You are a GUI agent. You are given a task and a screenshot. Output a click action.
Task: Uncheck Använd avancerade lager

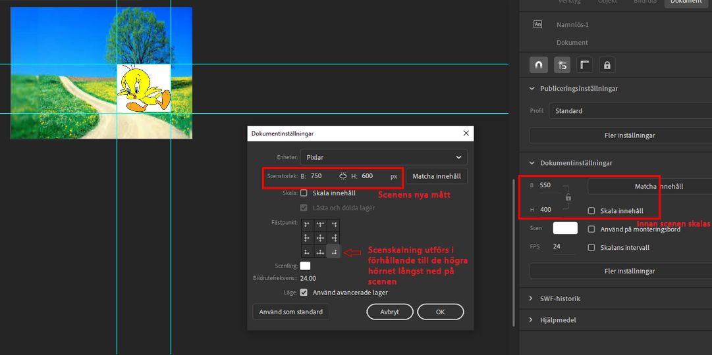pyautogui.click(x=304, y=293)
